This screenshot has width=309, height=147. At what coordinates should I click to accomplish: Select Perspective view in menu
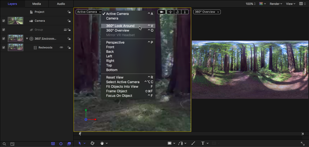tap(128, 43)
